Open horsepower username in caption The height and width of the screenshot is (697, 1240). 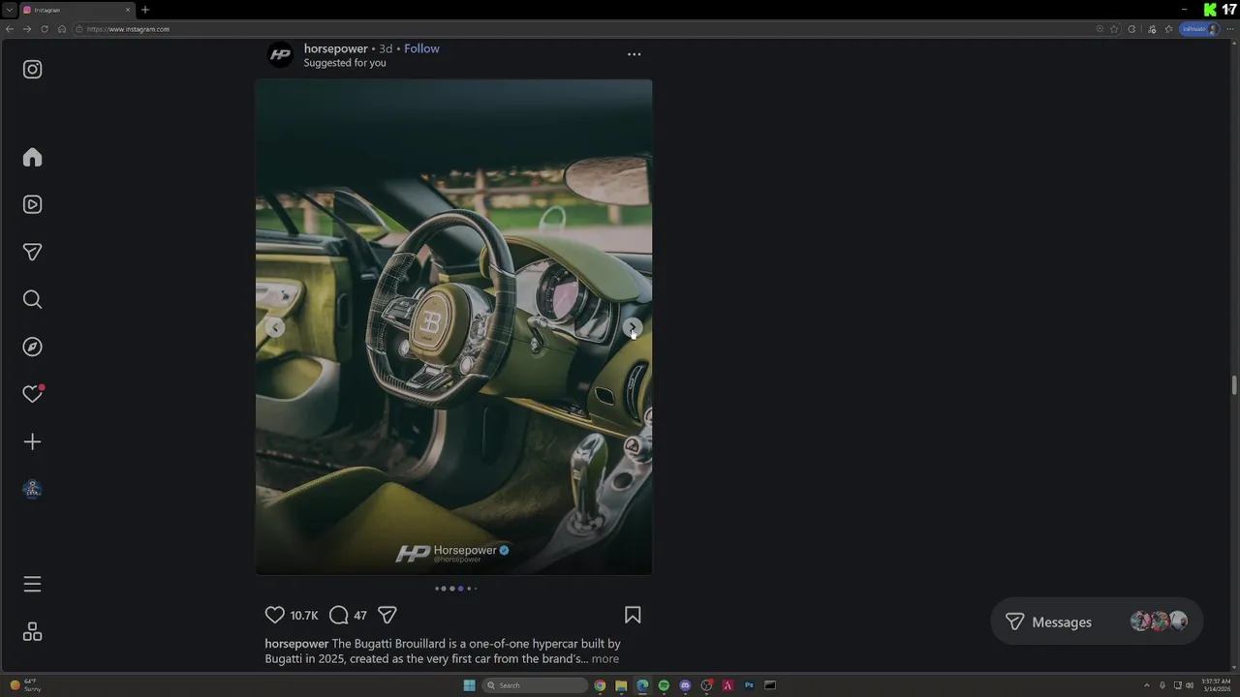click(x=296, y=644)
